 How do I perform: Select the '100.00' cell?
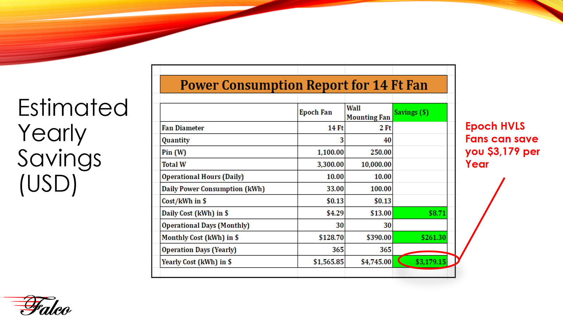369,189
